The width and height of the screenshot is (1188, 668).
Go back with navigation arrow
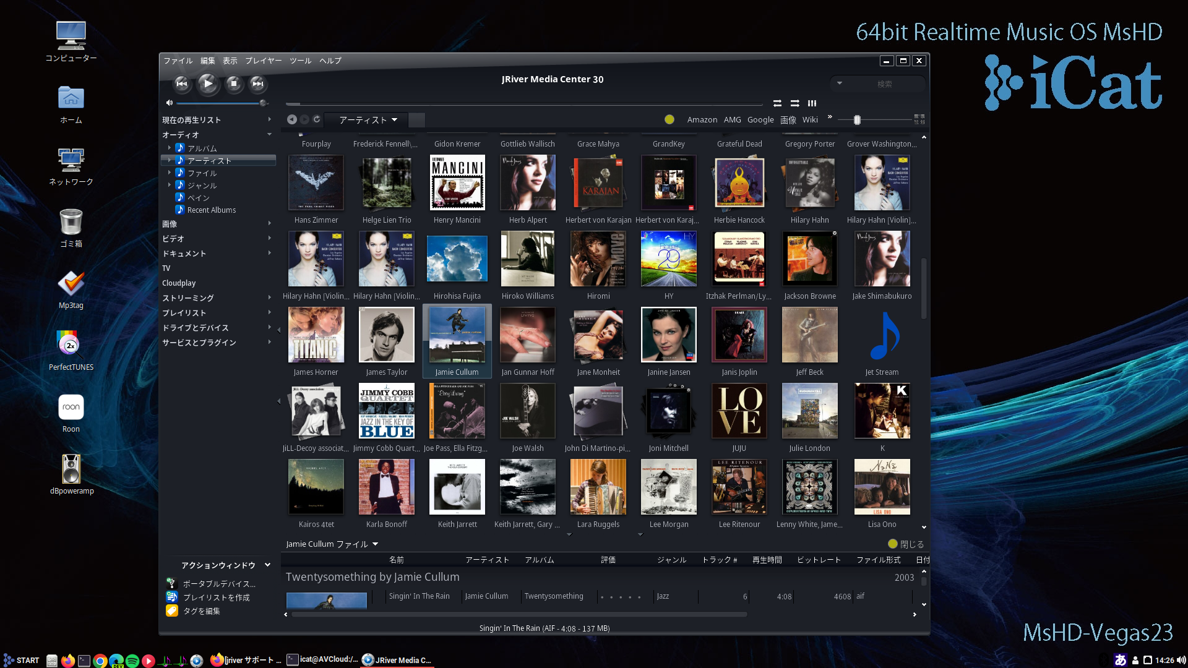pyautogui.click(x=291, y=119)
